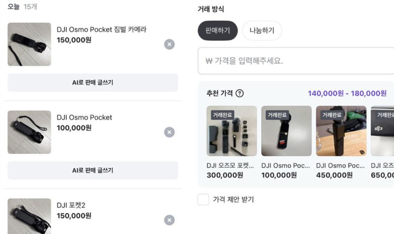The height and width of the screenshot is (234, 394).
Task: Enable the 가격 제안 받기 checkbox
Action: click(x=203, y=200)
